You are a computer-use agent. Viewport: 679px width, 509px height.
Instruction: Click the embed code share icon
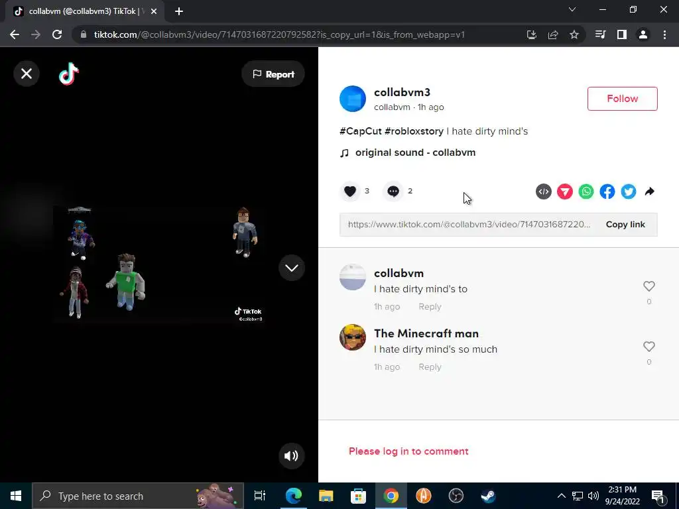[x=544, y=192]
